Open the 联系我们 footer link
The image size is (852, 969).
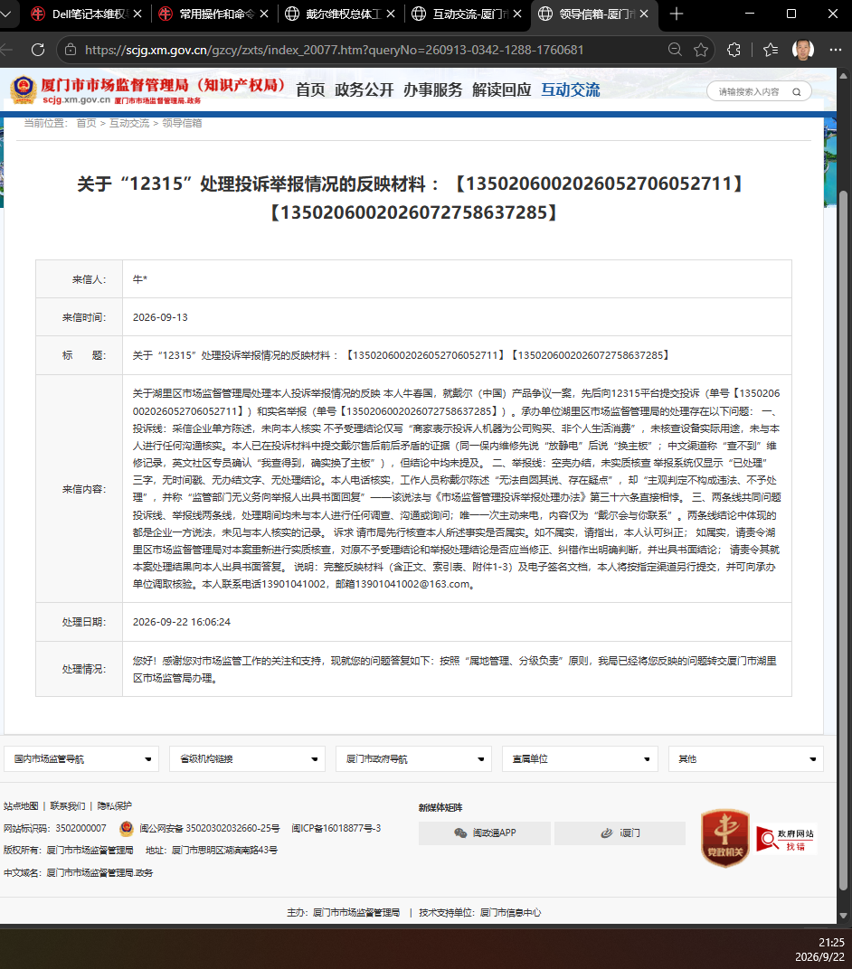point(68,806)
